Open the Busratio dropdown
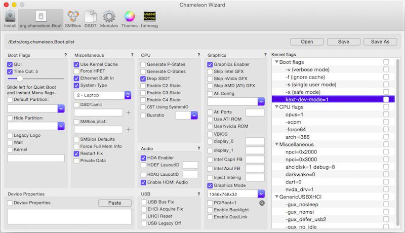Viewport: 405px width, 233px height. [194, 115]
